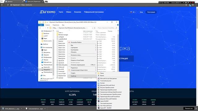Viewport: 198px width, 111px height.
Task: Click the Explorer address bar refresh icon
Action: tap(95, 28)
